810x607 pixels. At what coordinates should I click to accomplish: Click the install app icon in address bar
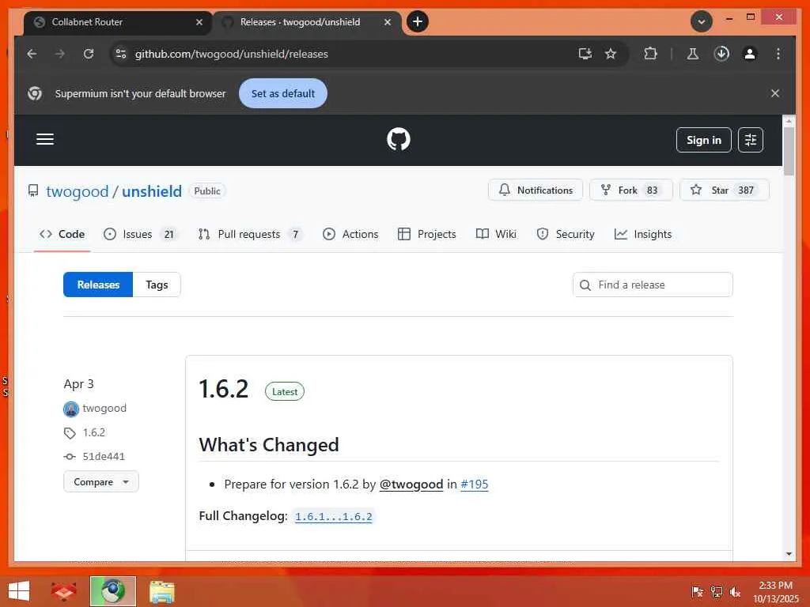pyautogui.click(x=585, y=54)
